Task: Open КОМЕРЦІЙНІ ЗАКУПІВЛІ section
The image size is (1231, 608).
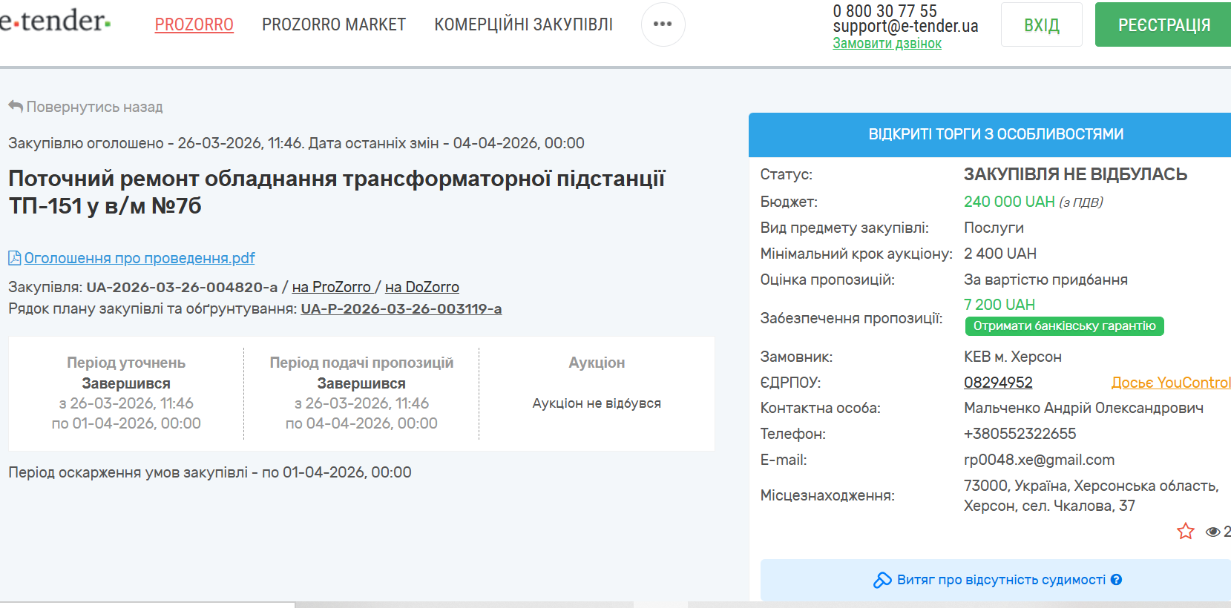Action: 523,24
